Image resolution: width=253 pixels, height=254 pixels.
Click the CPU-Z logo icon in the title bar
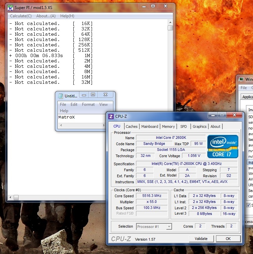click(111, 116)
